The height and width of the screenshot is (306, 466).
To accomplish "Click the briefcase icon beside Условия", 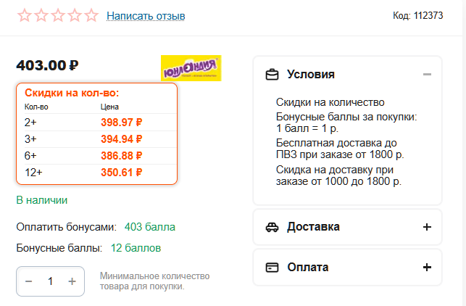I will [272, 75].
